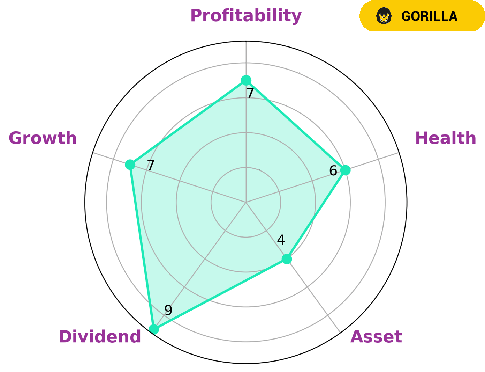Click the green line between Dividend and Asset points
Screen dimensions: 485x372
click(x=220, y=294)
